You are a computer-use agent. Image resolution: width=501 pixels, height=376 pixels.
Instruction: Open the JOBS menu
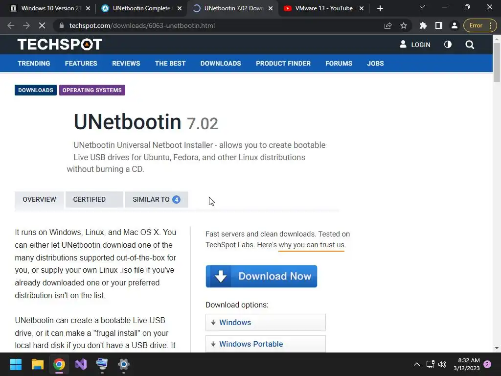pyautogui.click(x=375, y=63)
